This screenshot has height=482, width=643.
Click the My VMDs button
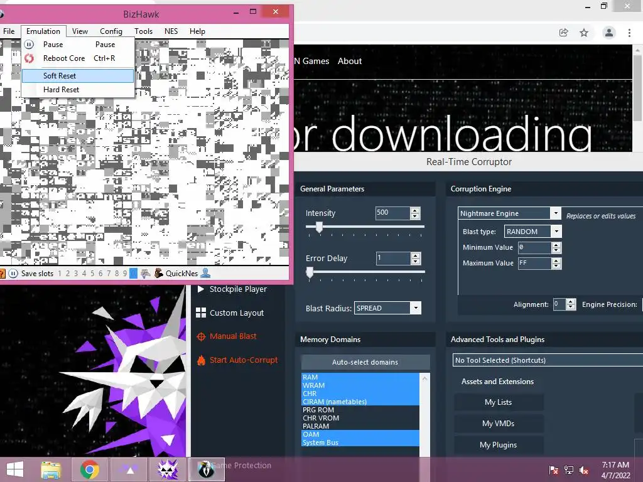(x=498, y=424)
